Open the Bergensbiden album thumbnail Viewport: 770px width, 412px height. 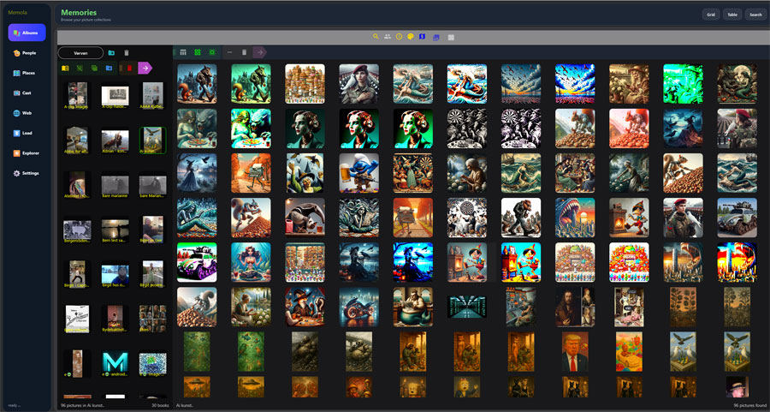(x=77, y=230)
